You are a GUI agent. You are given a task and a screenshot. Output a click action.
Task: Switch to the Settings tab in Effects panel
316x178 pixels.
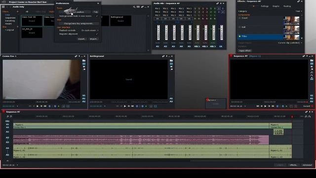click(265, 6)
